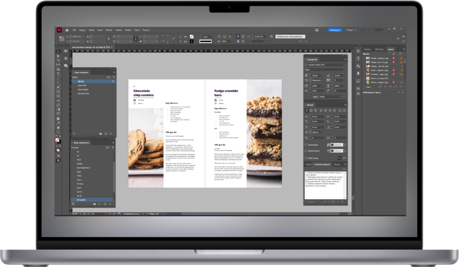Go to InDesign Home screen
459x267 pixels.
(x=67, y=30)
